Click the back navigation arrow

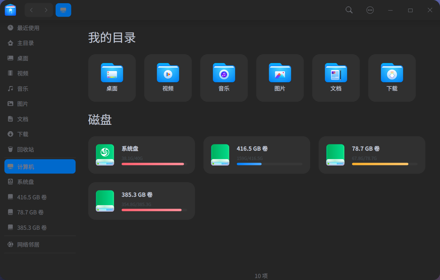[x=31, y=10]
